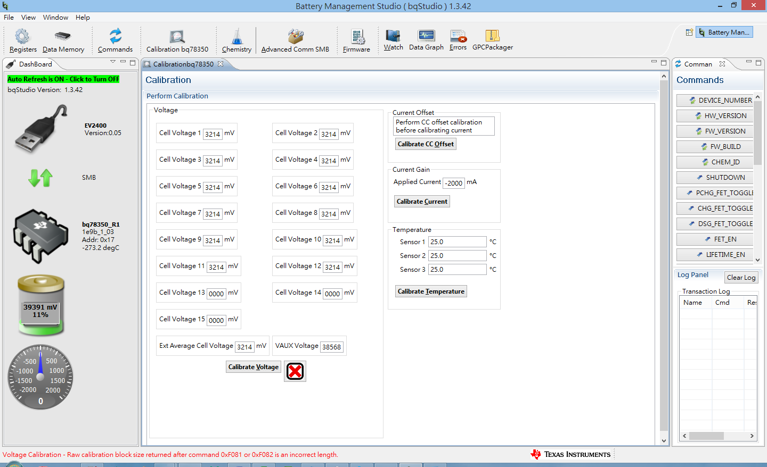Click the EV2400 USB adapter icon
Image resolution: width=767 pixels, height=467 pixels.
click(42, 128)
